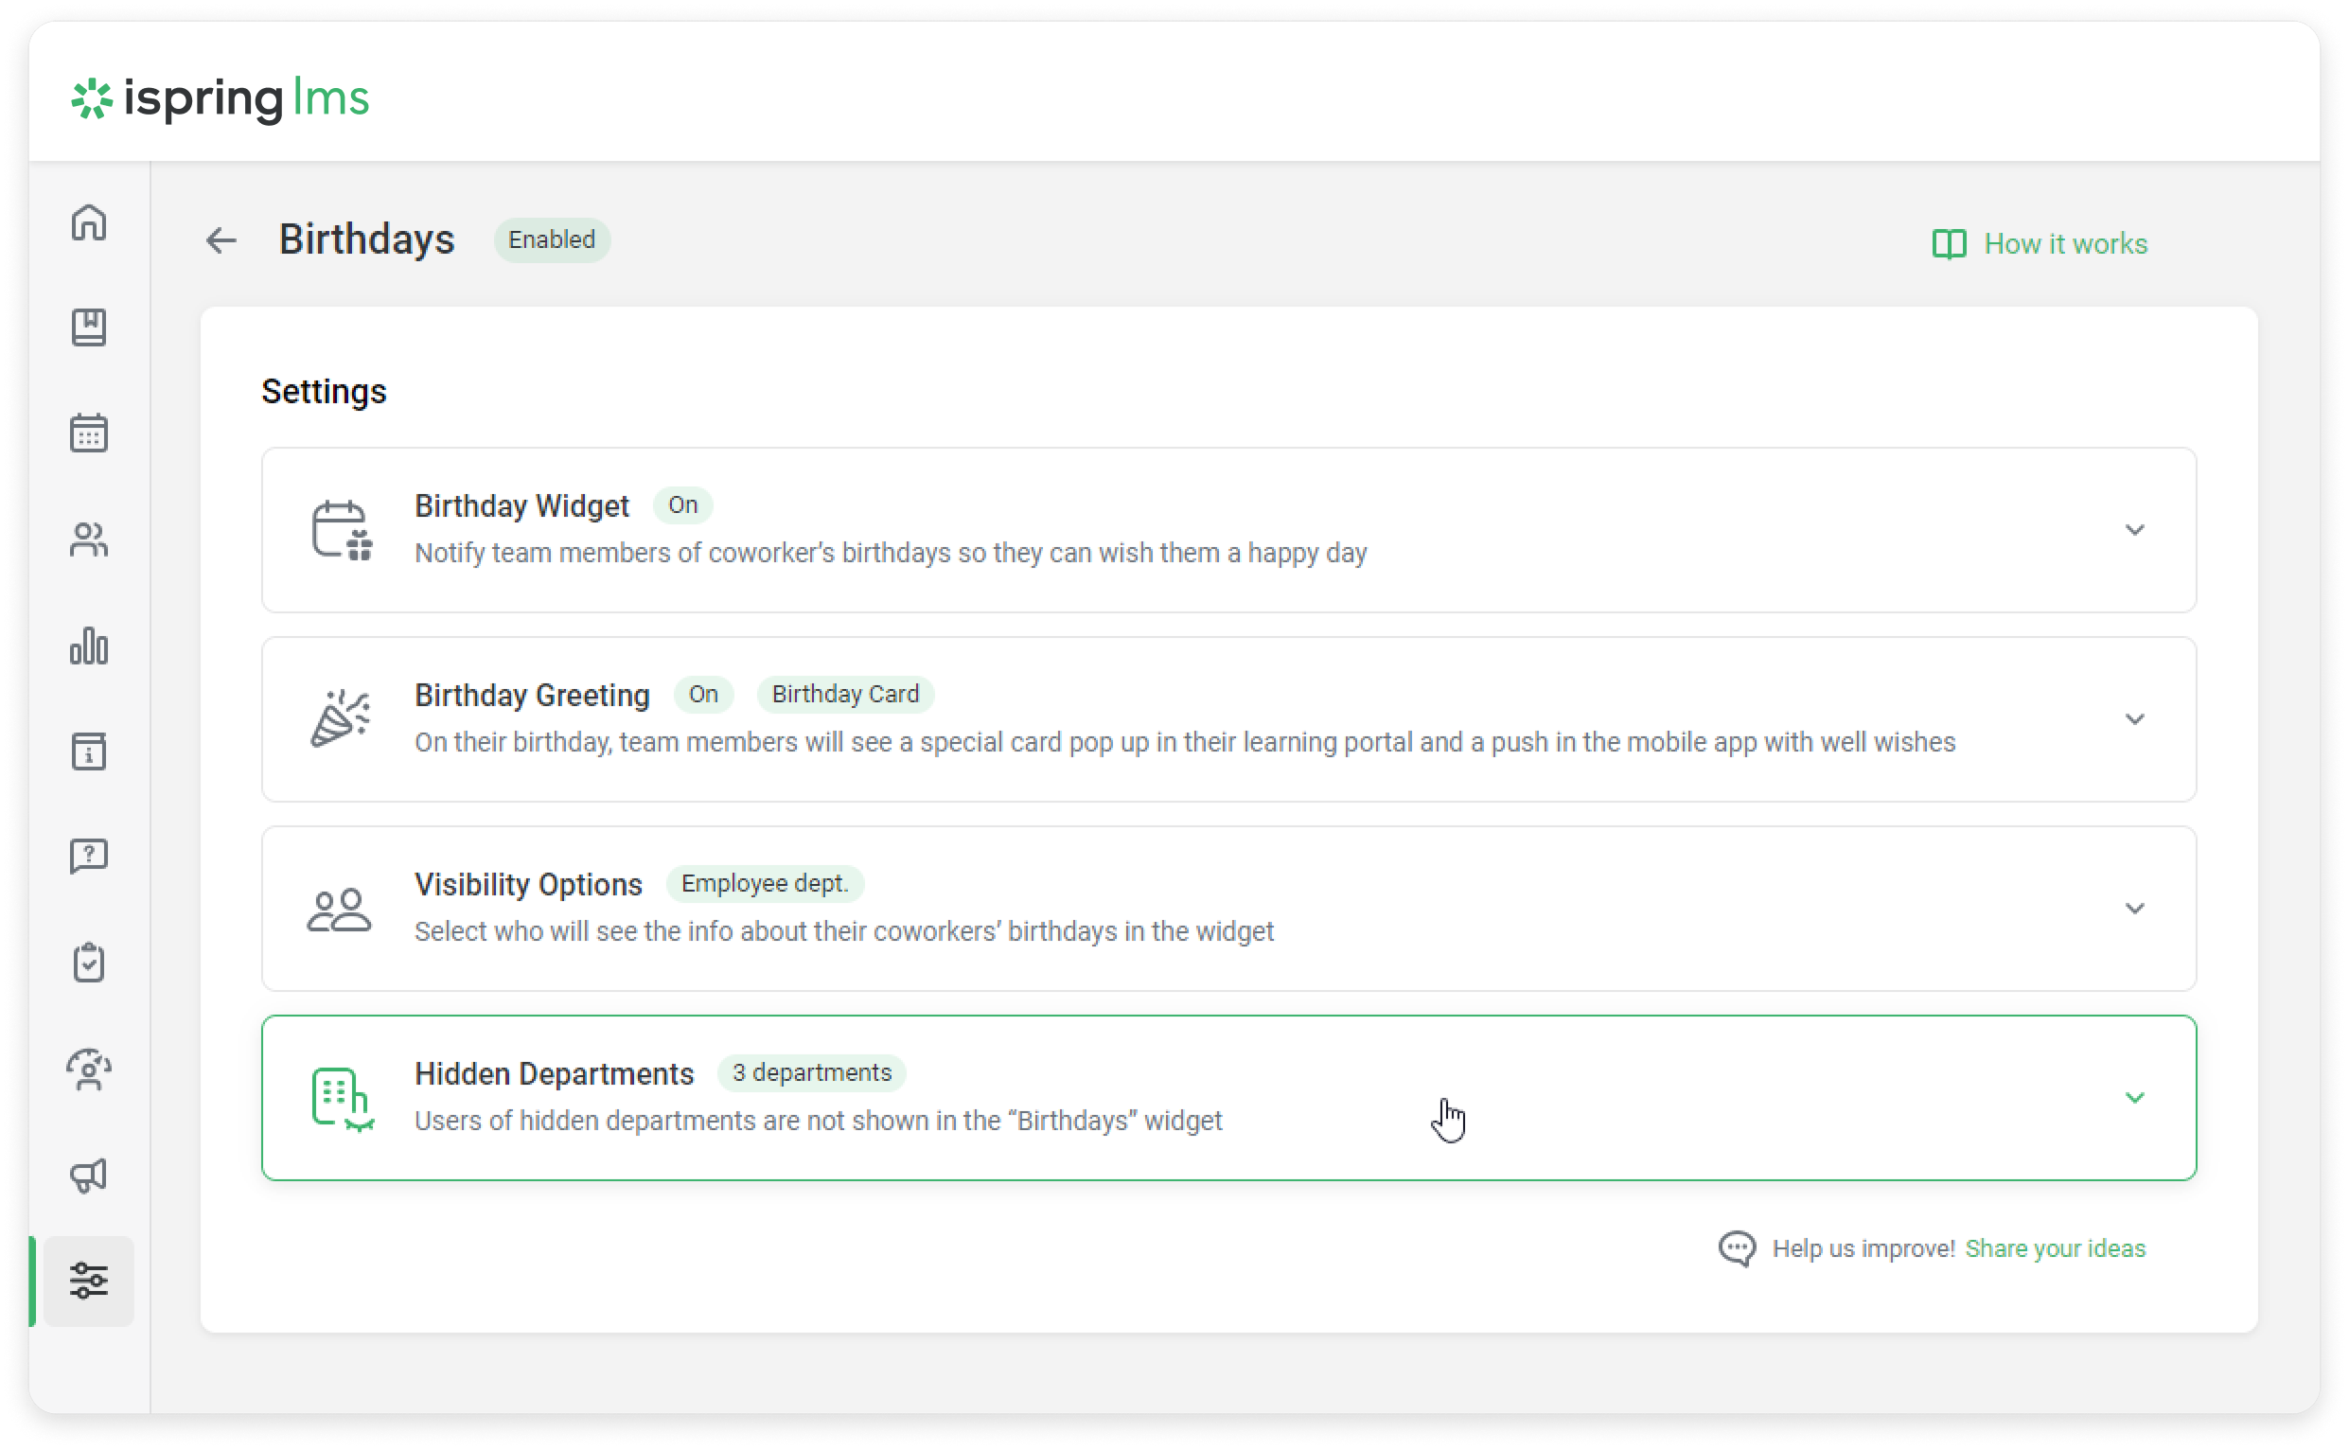Screen dimensions: 2349x1450
Task: Expand the Visibility Options chevron
Action: [2133, 909]
